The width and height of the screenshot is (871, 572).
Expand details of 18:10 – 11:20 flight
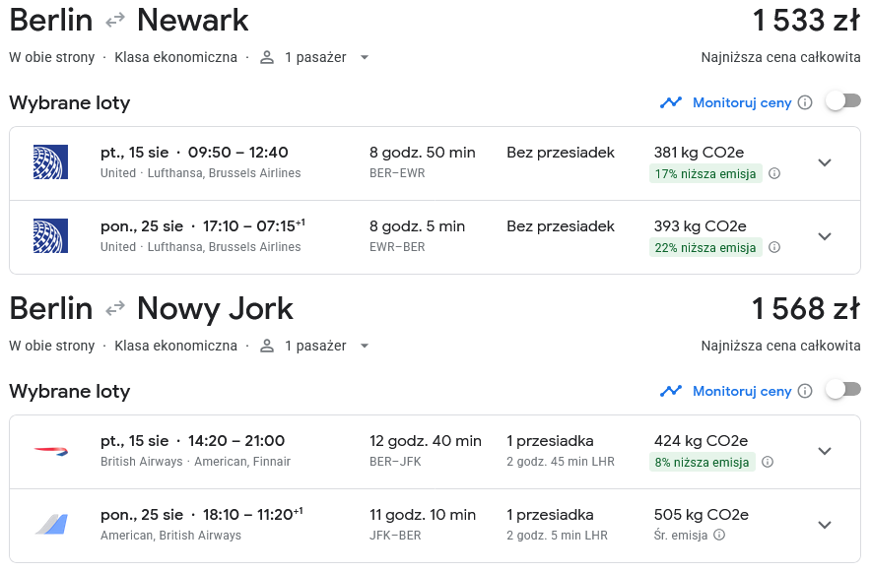(825, 525)
